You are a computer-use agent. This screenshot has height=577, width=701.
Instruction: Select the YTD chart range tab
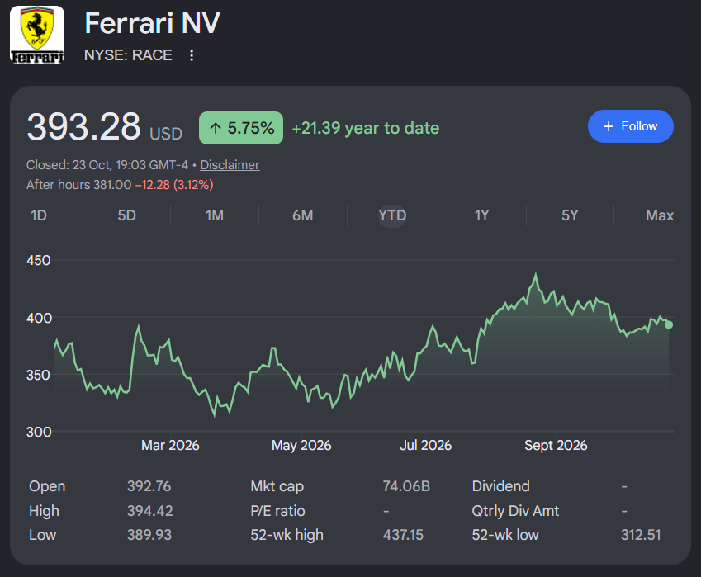(392, 215)
